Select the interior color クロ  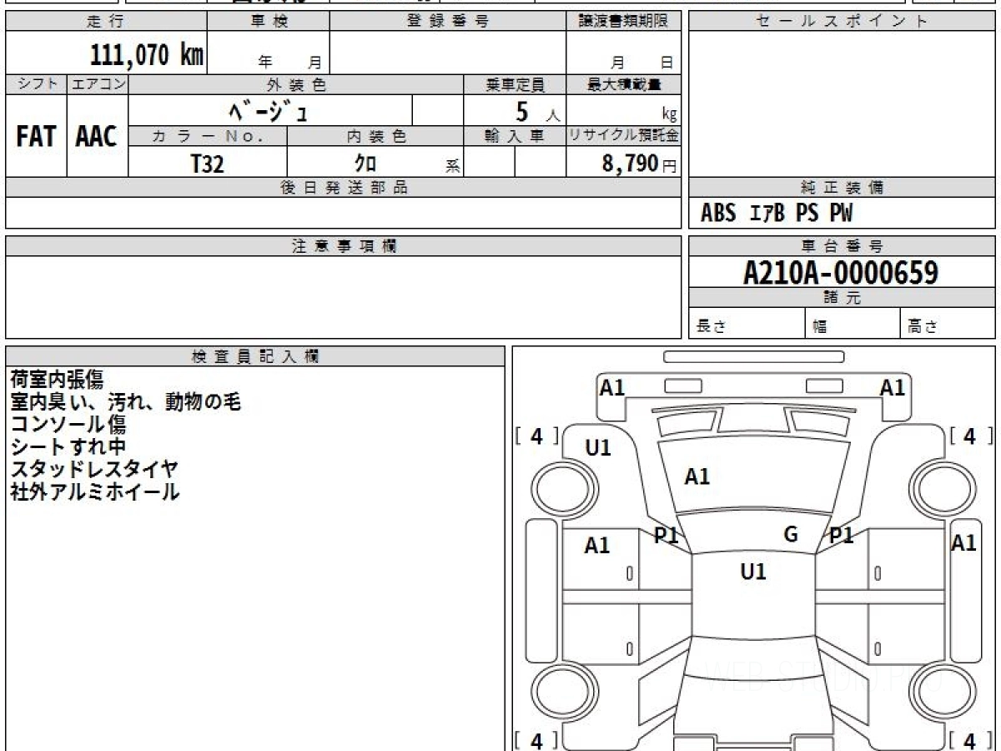(365, 164)
